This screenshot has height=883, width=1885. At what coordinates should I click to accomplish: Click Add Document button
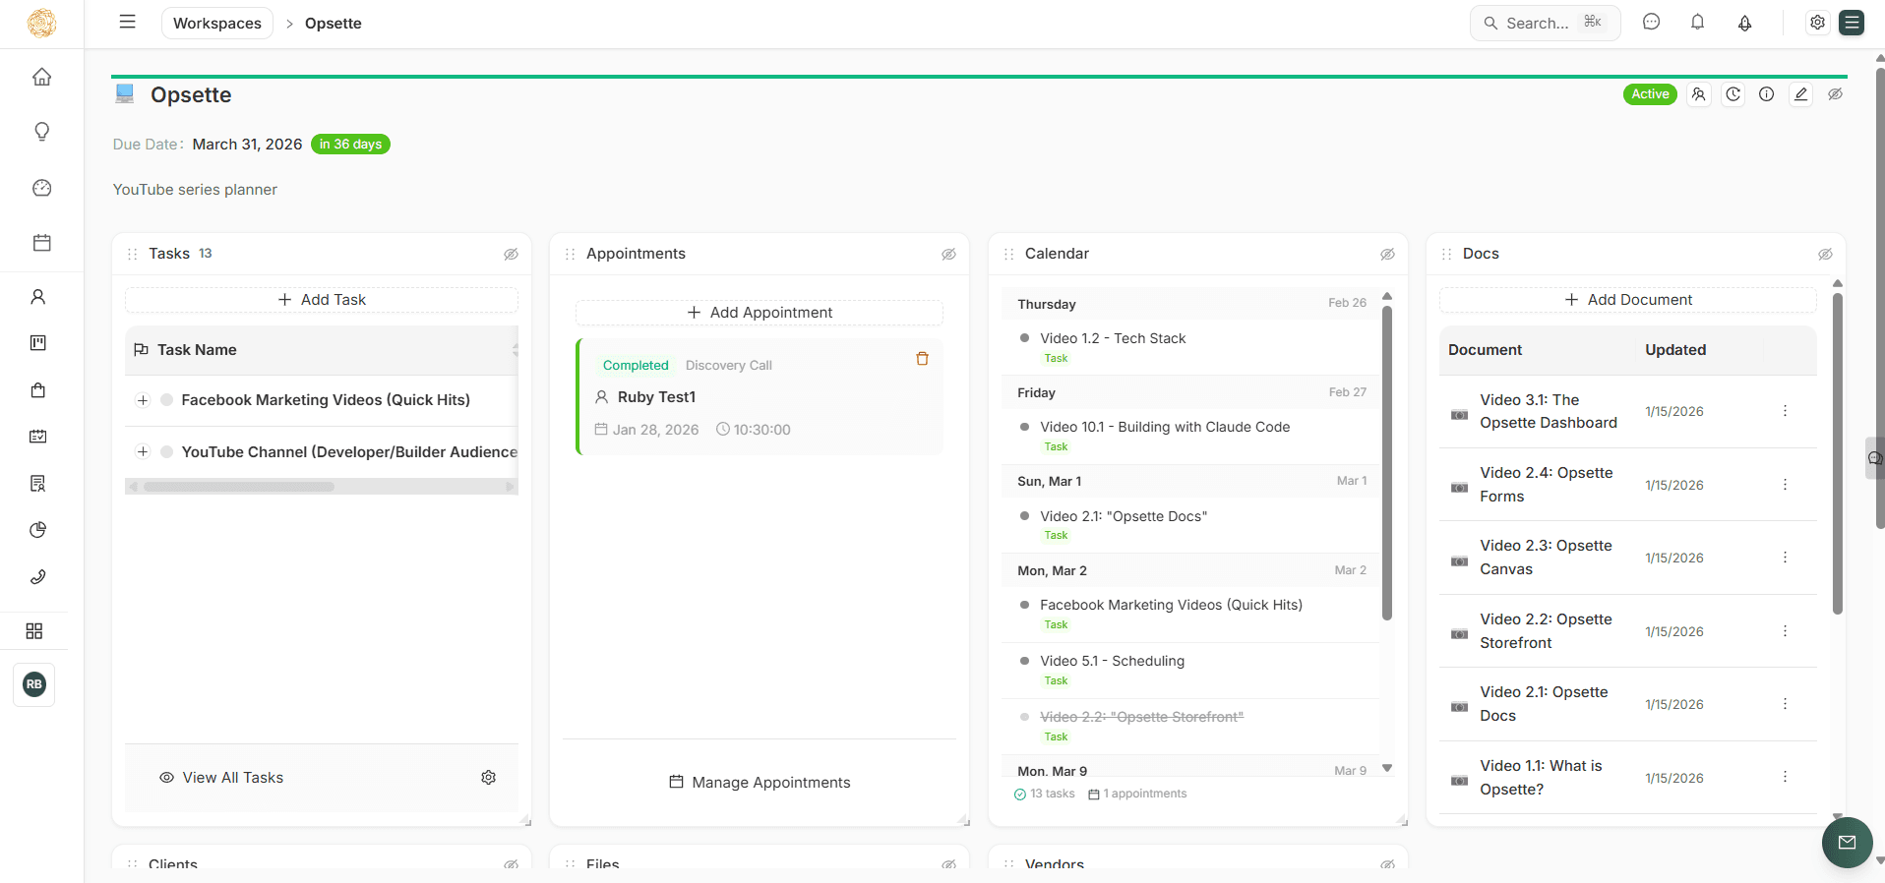[x=1628, y=300]
